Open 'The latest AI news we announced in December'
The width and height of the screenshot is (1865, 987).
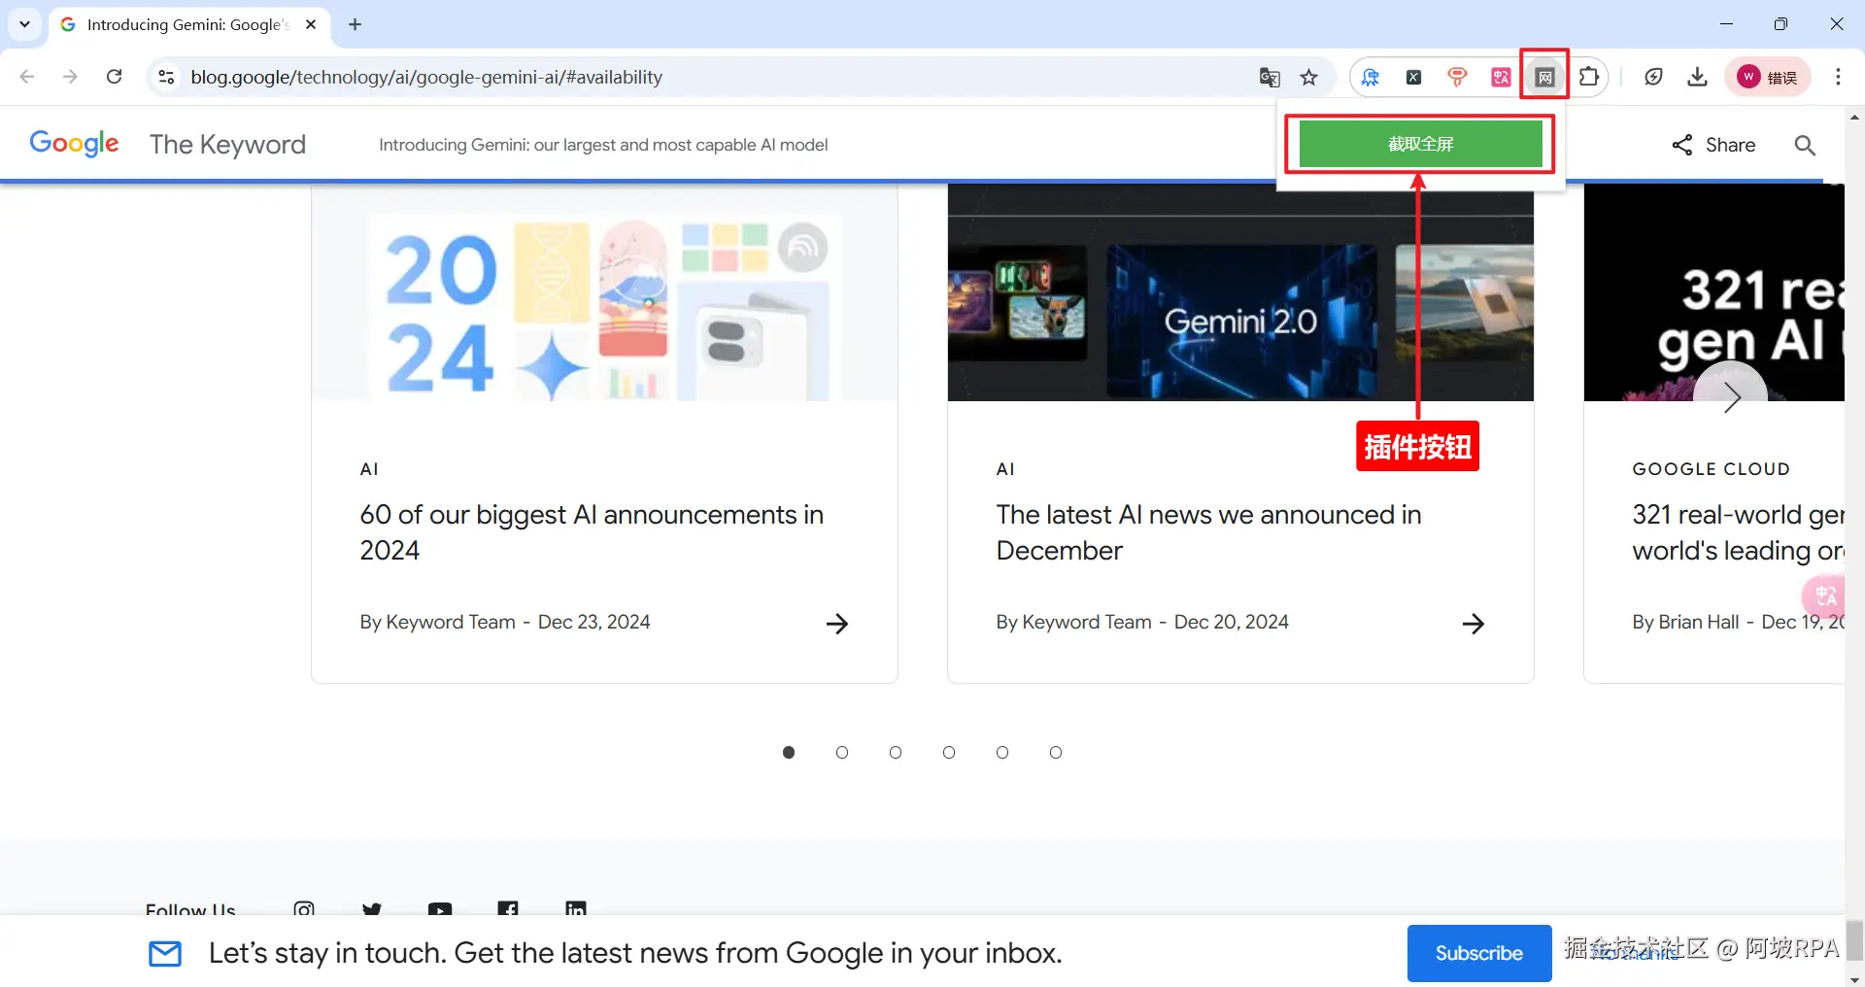coord(1208,532)
